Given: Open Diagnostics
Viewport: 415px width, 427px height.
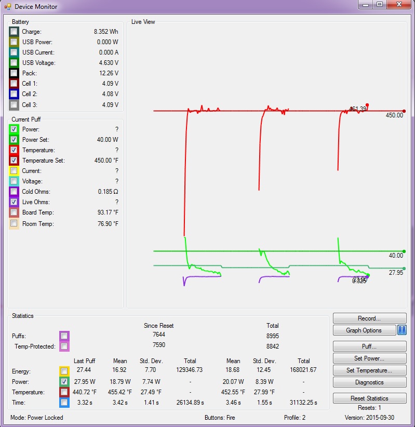Looking at the screenshot, I should click(369, 382).
